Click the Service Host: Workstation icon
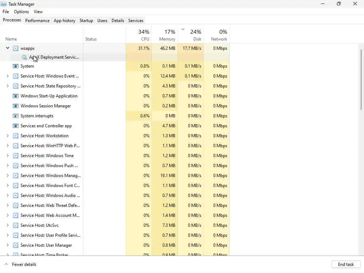The image size is (364, 273). (x=16, y=136)
